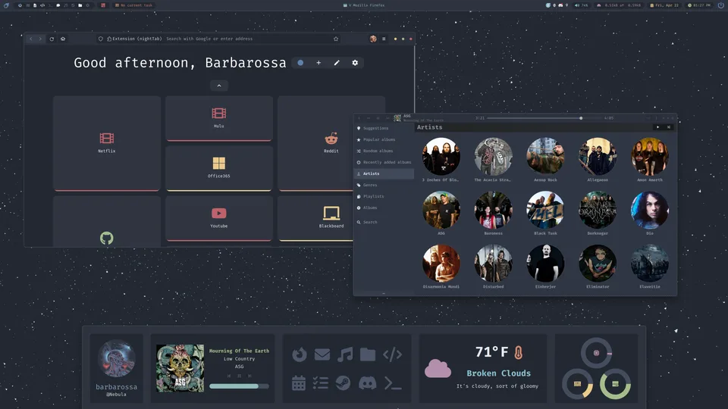Viewport: 728px width, 409px height.
Task: Launch Steam from the dashboard
Action: [343, 383]
